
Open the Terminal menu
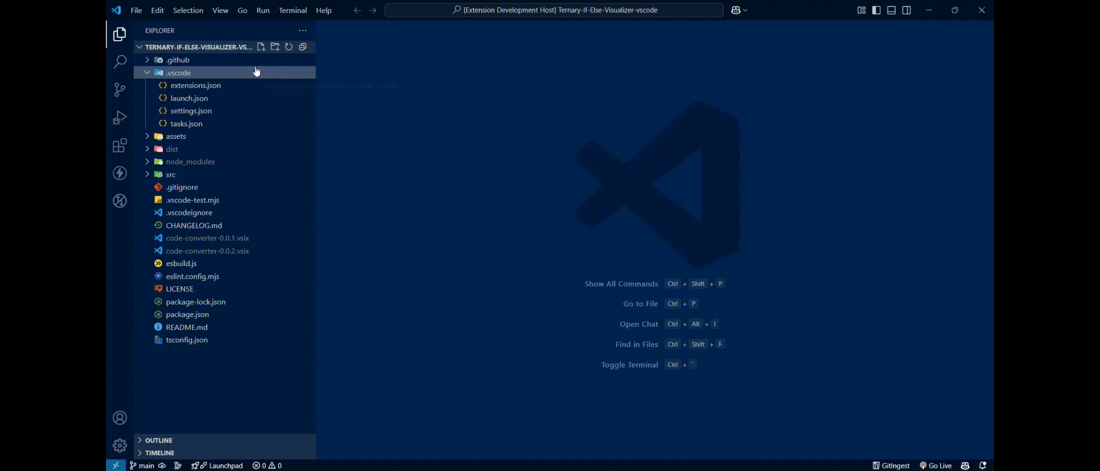point(292,10)
